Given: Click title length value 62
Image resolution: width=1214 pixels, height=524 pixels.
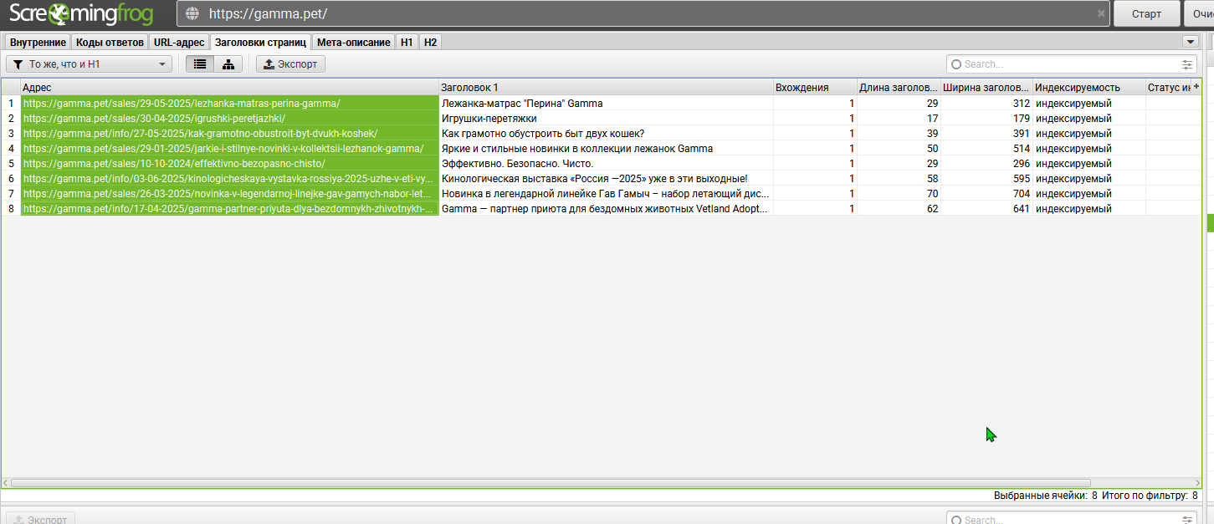Looking at the screenshot, I should [x=931, y=208].
